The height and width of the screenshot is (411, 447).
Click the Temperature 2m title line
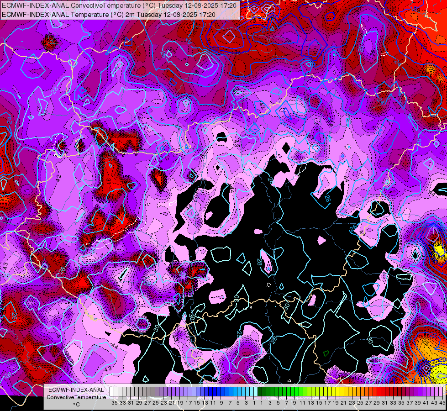click(109, 15)
